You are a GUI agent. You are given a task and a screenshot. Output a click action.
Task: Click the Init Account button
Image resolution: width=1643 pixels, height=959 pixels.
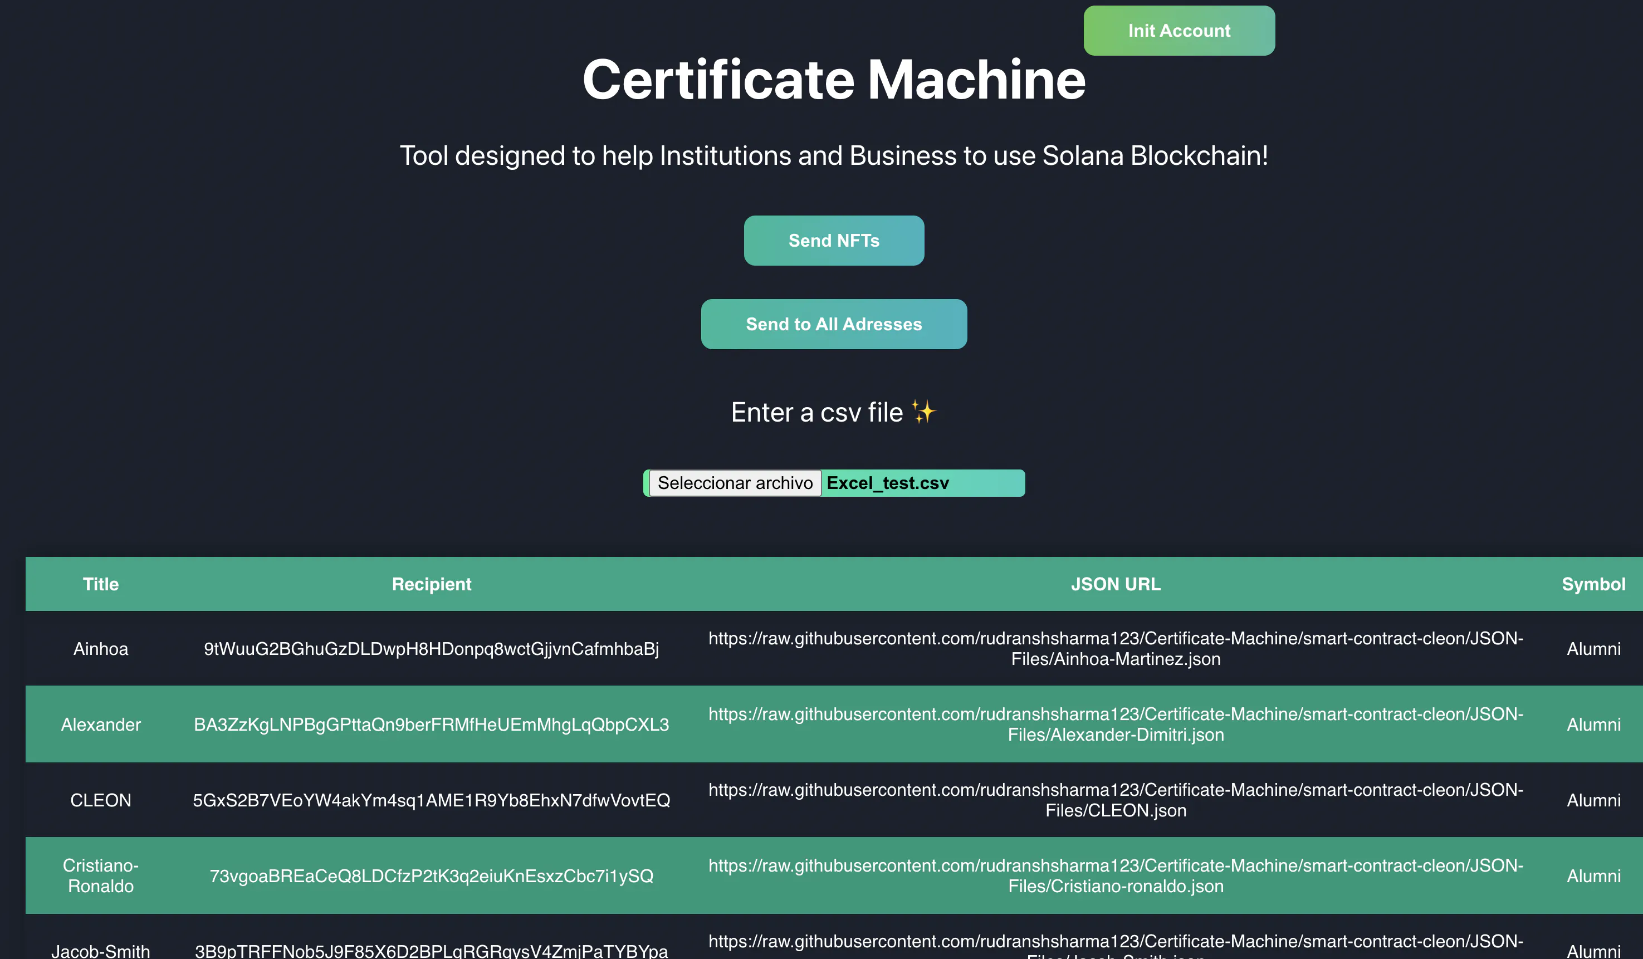click(1179, 31)
